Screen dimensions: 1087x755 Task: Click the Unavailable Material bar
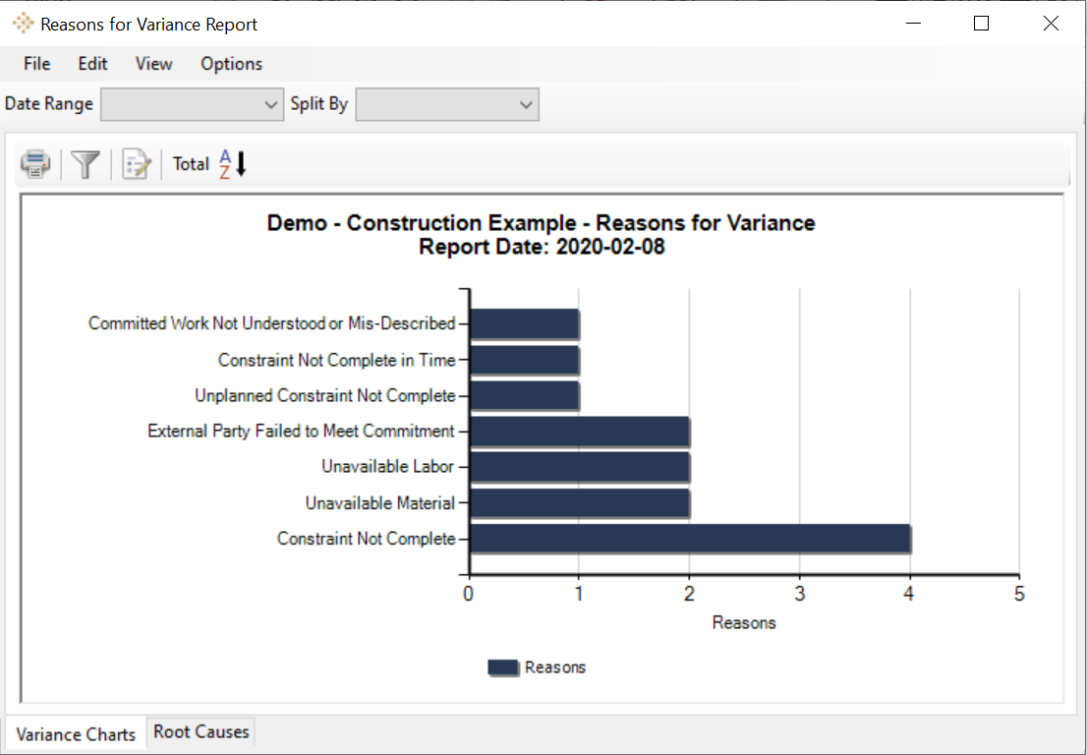580,503
